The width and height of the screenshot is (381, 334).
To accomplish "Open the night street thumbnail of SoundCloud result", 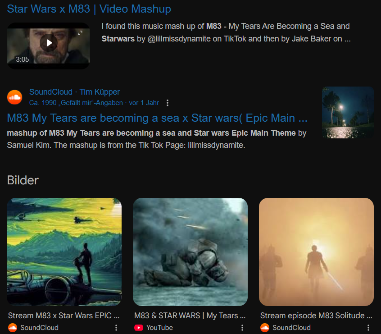I will click(348, 112).
